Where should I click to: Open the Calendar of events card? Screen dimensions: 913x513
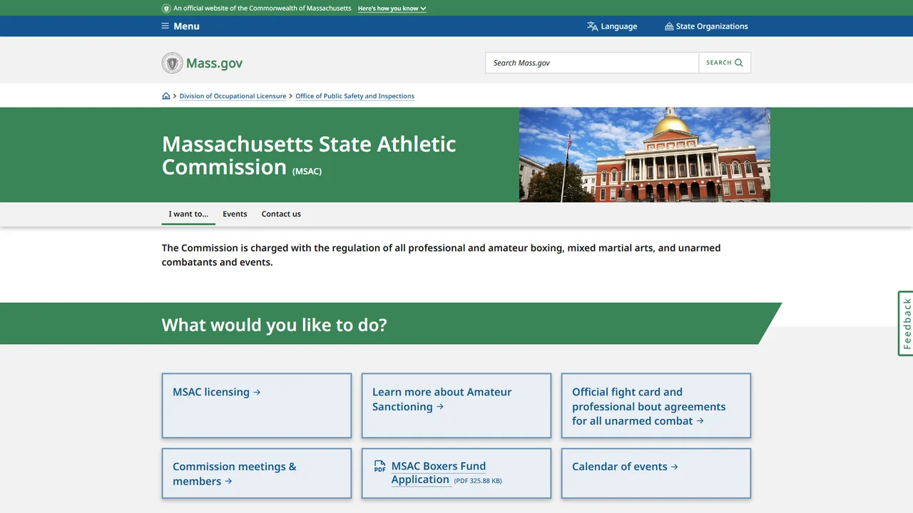(656, 473)
